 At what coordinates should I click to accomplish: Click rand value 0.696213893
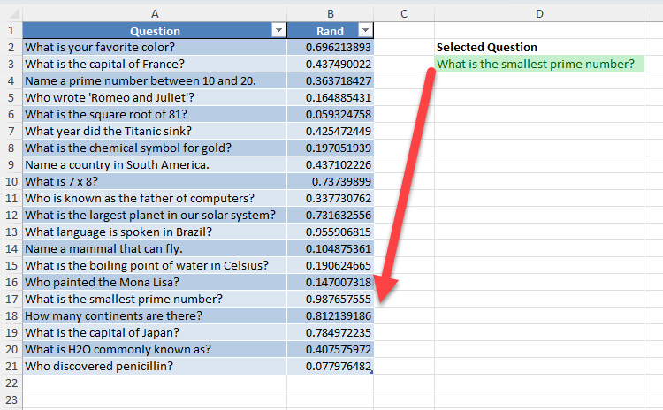pyautogui.click(x=331, y=48)
